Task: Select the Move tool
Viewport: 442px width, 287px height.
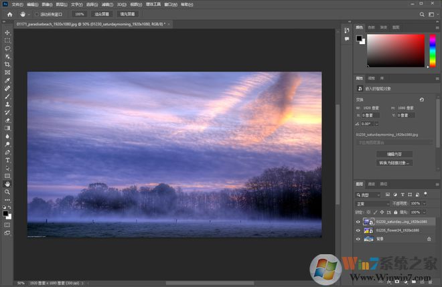Action: pos(7,32)
